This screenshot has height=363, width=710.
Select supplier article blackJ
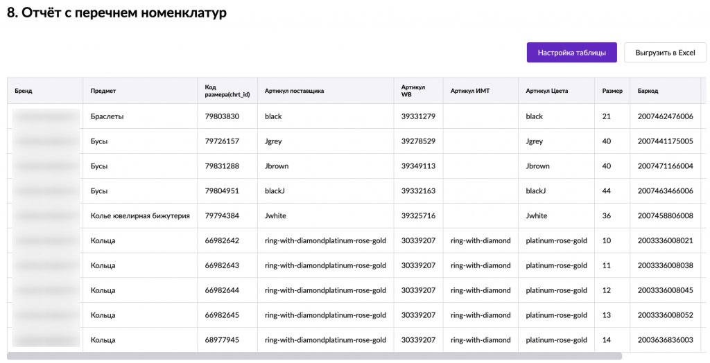[x=275, y=191]
